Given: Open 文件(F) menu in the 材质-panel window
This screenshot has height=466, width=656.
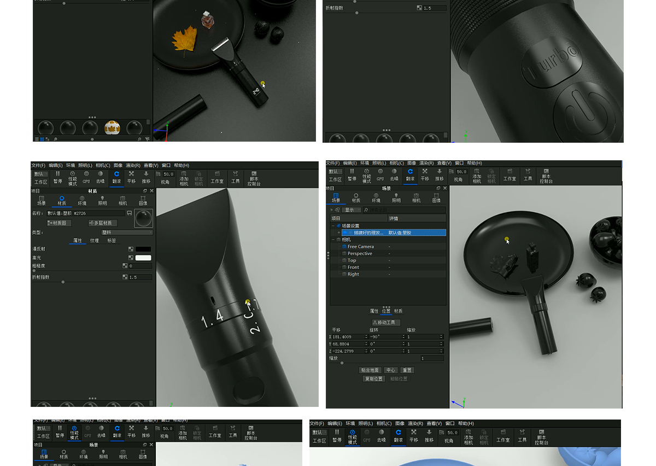Looking at the screenshot, I should point(39,165).
